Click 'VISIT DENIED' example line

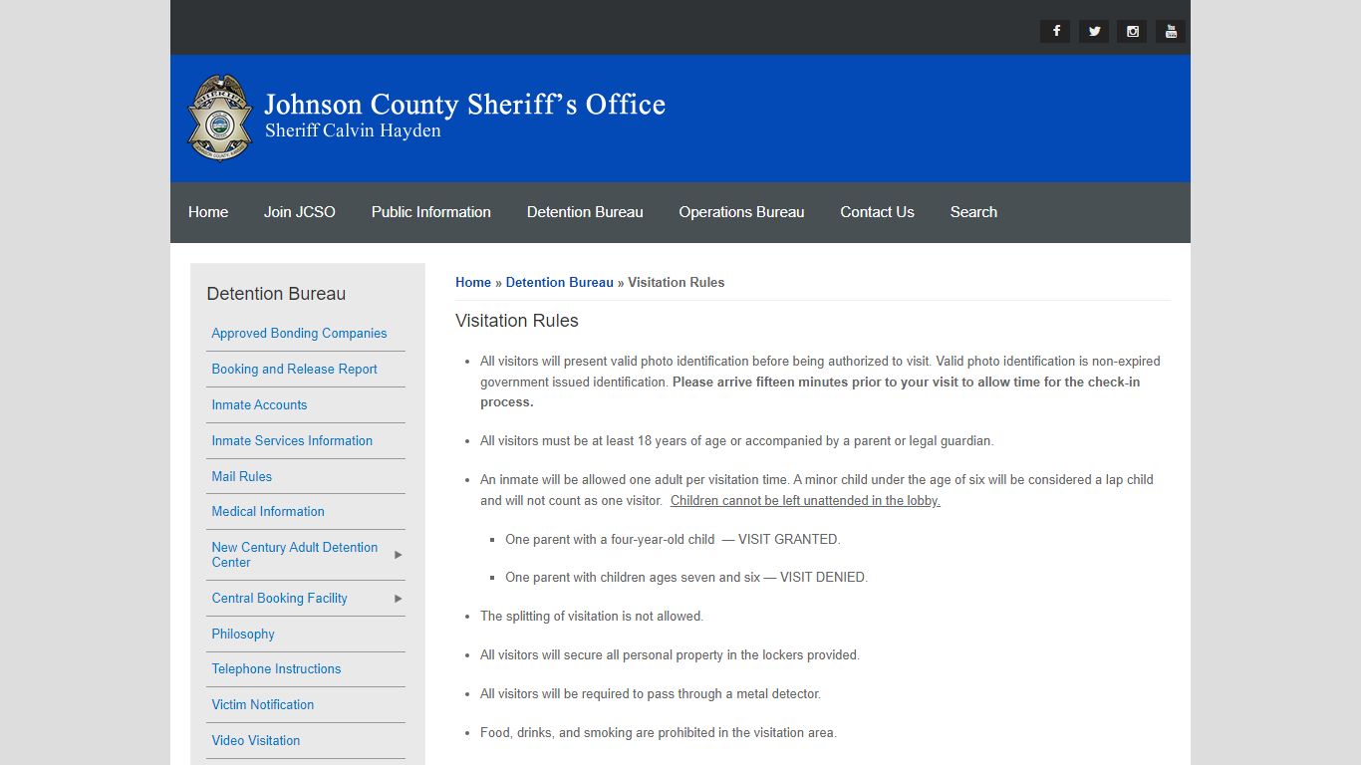click(x=686, y=577)
